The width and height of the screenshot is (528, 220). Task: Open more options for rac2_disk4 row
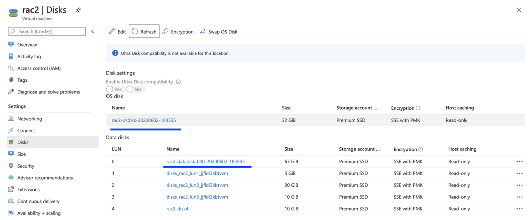click(519, 209)
